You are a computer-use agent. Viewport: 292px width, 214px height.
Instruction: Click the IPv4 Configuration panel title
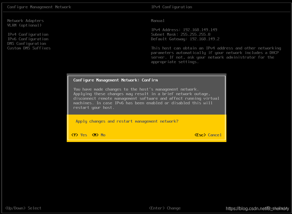pyautogui.click(x=171, y=7)
